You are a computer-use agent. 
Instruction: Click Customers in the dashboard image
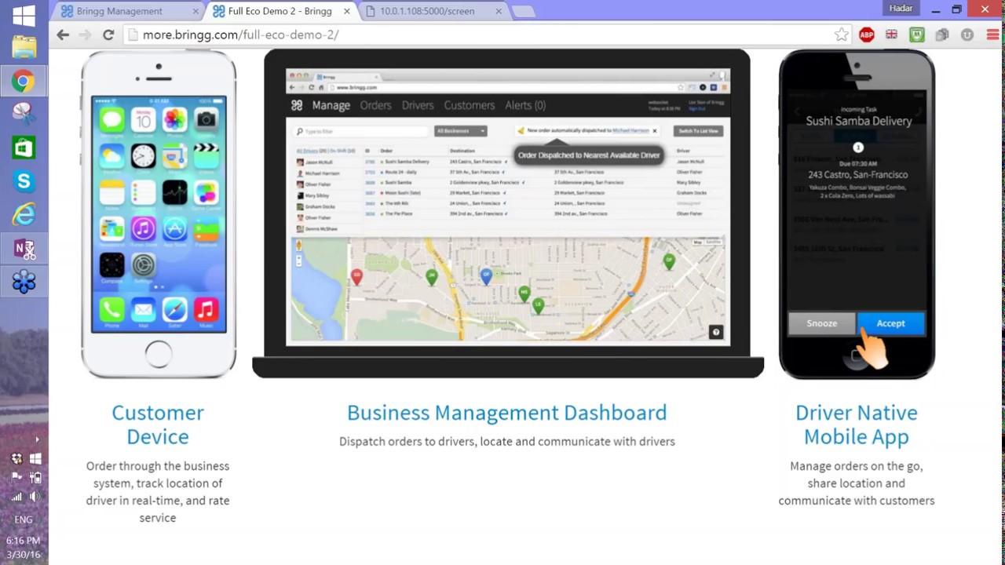click(470, 105)
